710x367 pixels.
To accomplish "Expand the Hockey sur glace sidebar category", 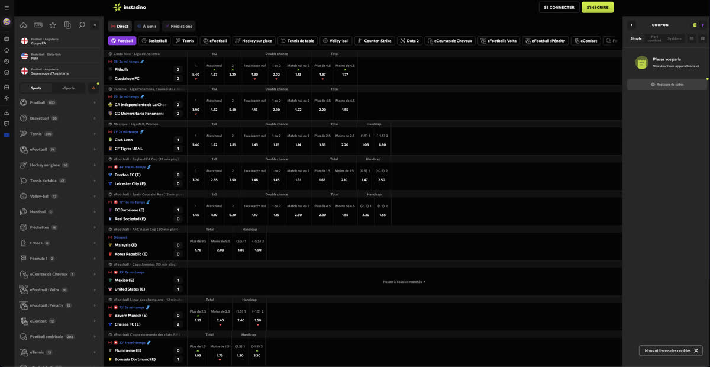I will click(58, 165).
